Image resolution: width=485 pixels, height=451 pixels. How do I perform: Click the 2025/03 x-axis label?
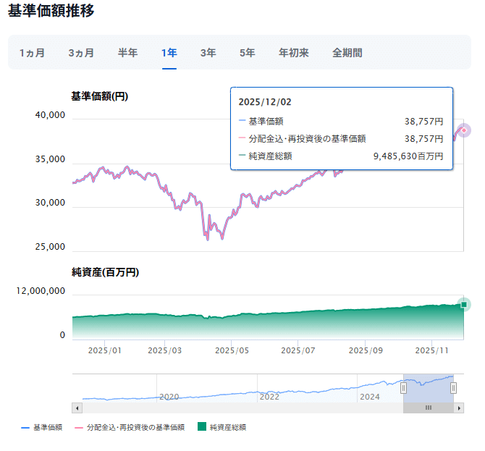point(164,350)
